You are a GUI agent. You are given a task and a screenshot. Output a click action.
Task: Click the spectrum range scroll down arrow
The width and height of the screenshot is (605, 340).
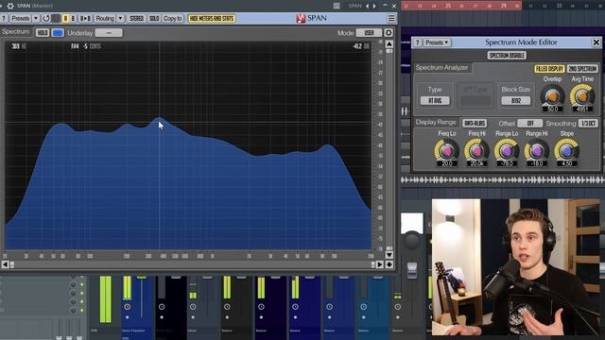389,255
